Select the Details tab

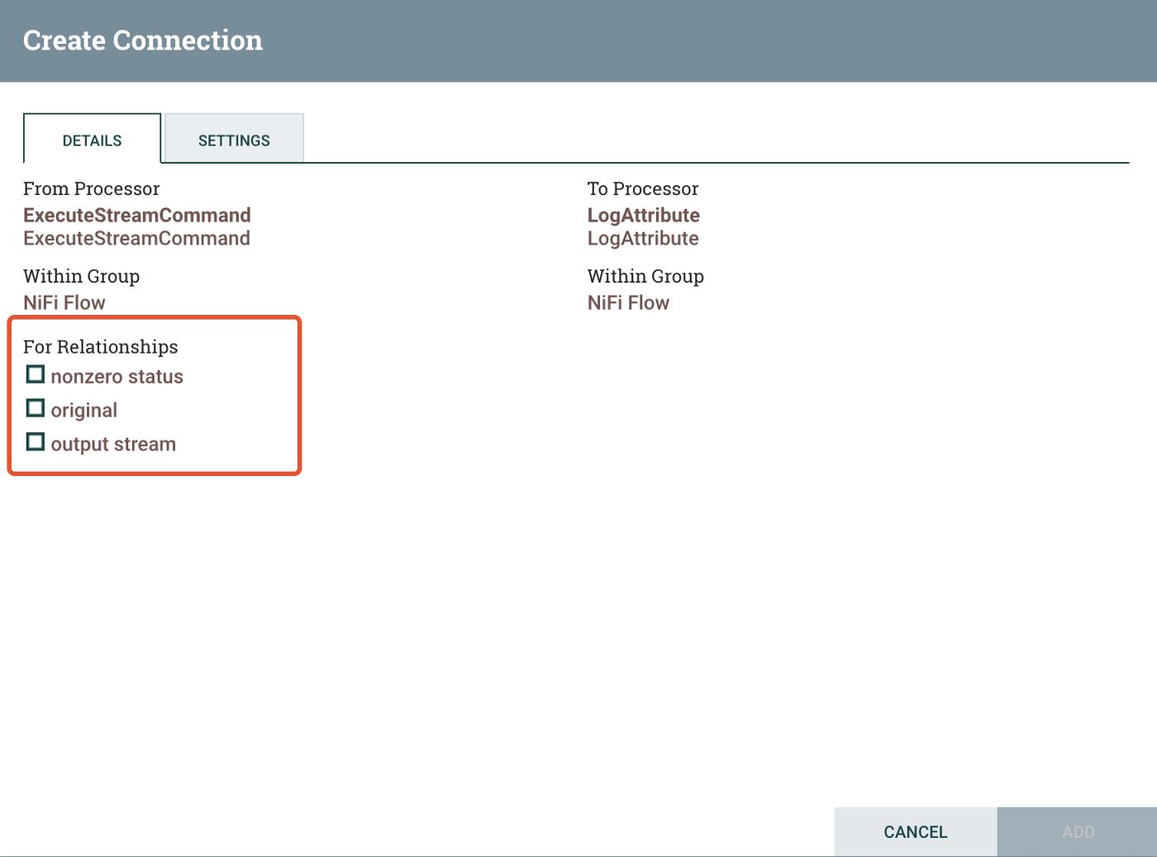tap(92, 140)
